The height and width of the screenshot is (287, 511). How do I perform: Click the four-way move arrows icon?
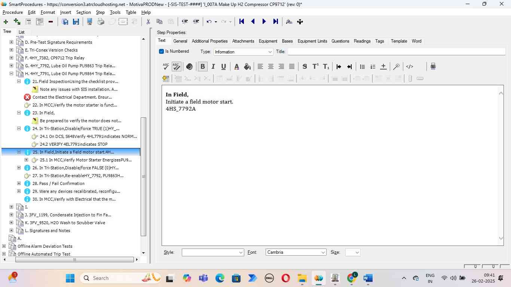(x=300, y=22)
